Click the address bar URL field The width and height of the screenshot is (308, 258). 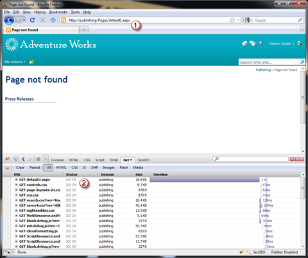[148, 20]
